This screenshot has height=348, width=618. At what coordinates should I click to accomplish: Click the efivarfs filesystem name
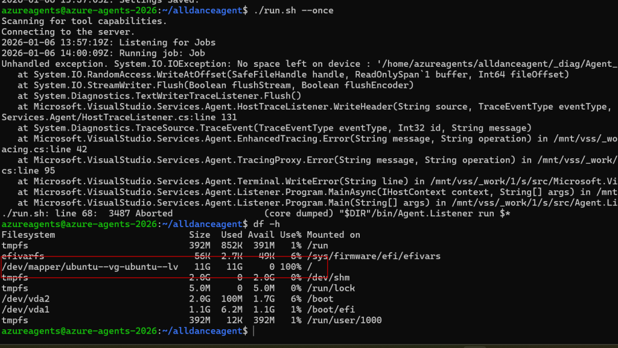click(x=23, y=256)
